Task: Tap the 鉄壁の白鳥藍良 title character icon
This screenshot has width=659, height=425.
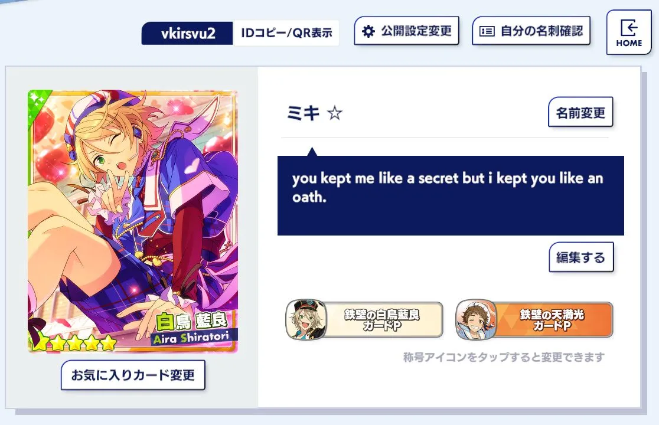Action: (306, 319)
